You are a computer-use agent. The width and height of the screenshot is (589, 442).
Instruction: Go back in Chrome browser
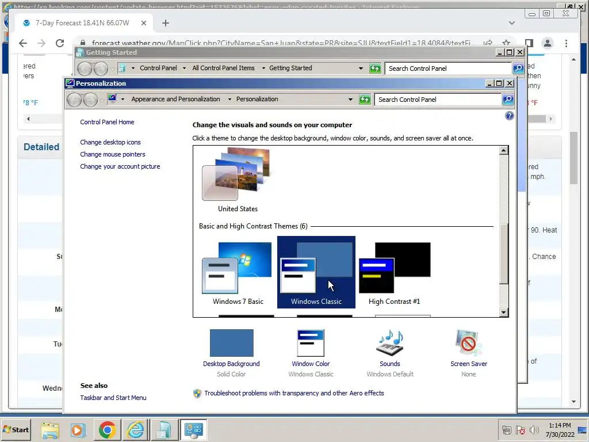[x=23, y=43]
